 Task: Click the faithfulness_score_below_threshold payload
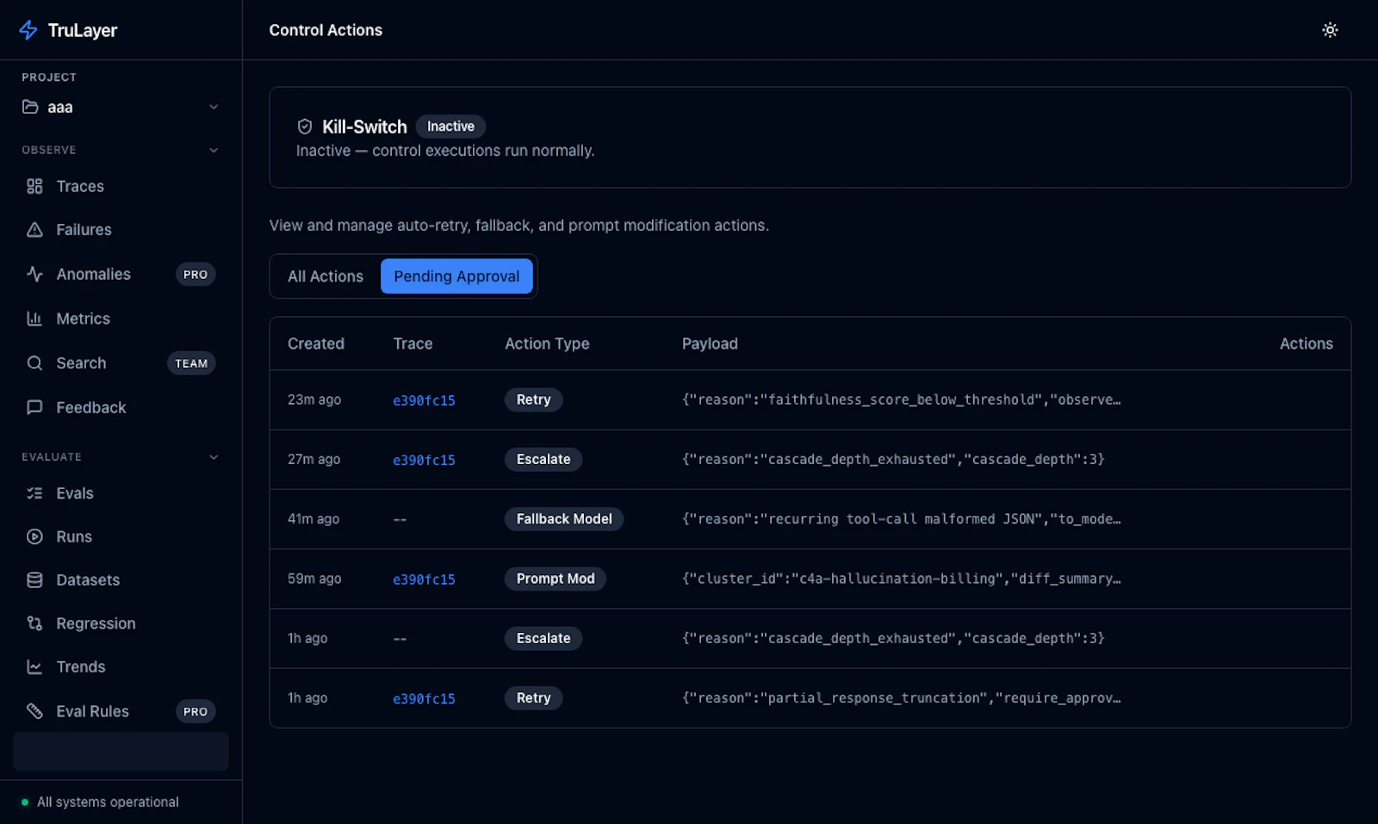point(901,400)
